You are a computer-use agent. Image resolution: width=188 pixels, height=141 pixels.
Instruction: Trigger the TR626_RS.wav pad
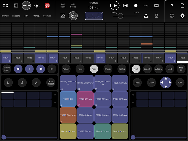(x=85, y=115)
